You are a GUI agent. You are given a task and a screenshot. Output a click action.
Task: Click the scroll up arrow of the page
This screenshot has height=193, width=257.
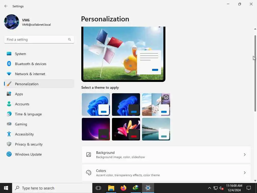point(255,29)
